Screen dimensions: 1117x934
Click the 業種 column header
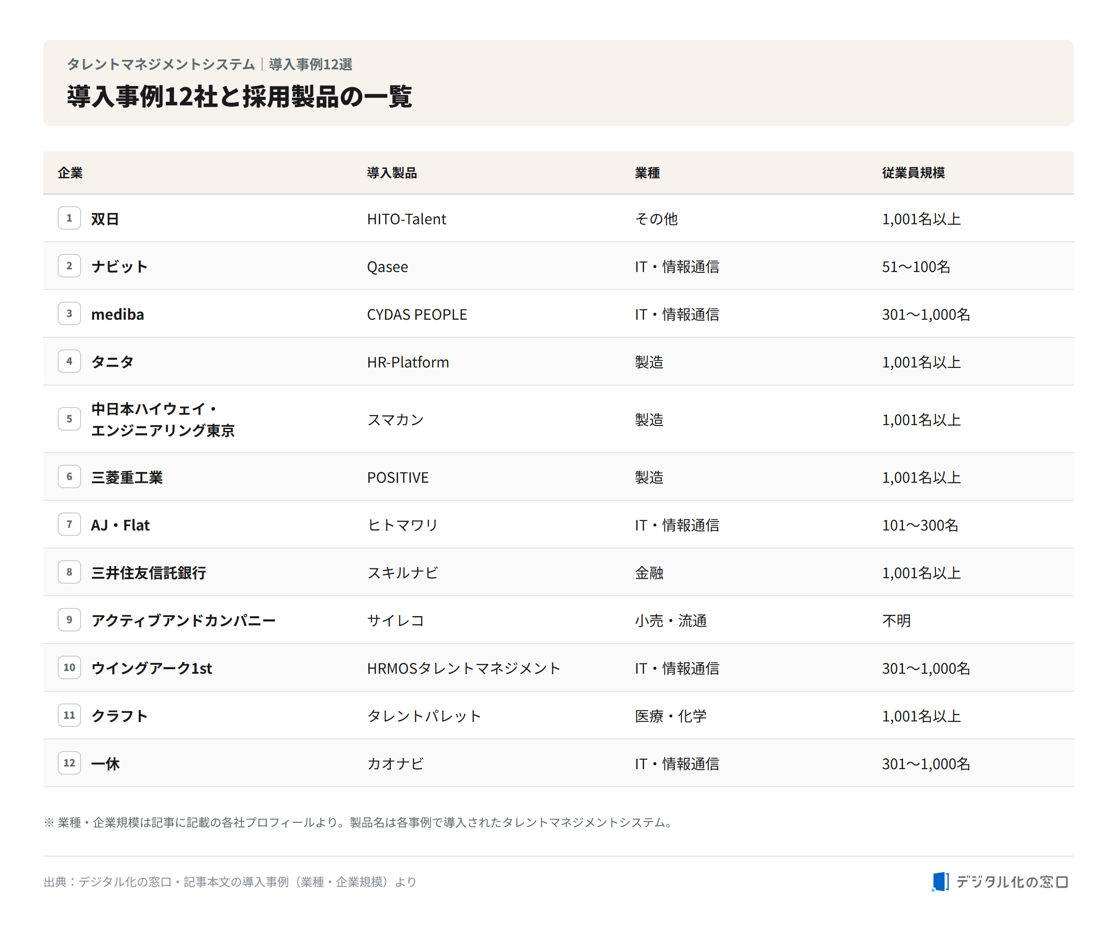647,173
